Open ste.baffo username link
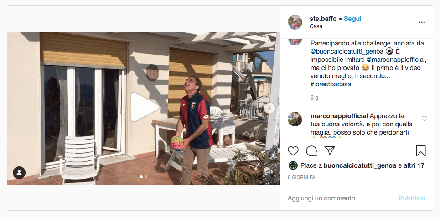Screen dimensions: 440x220 [x=323, y=19]
